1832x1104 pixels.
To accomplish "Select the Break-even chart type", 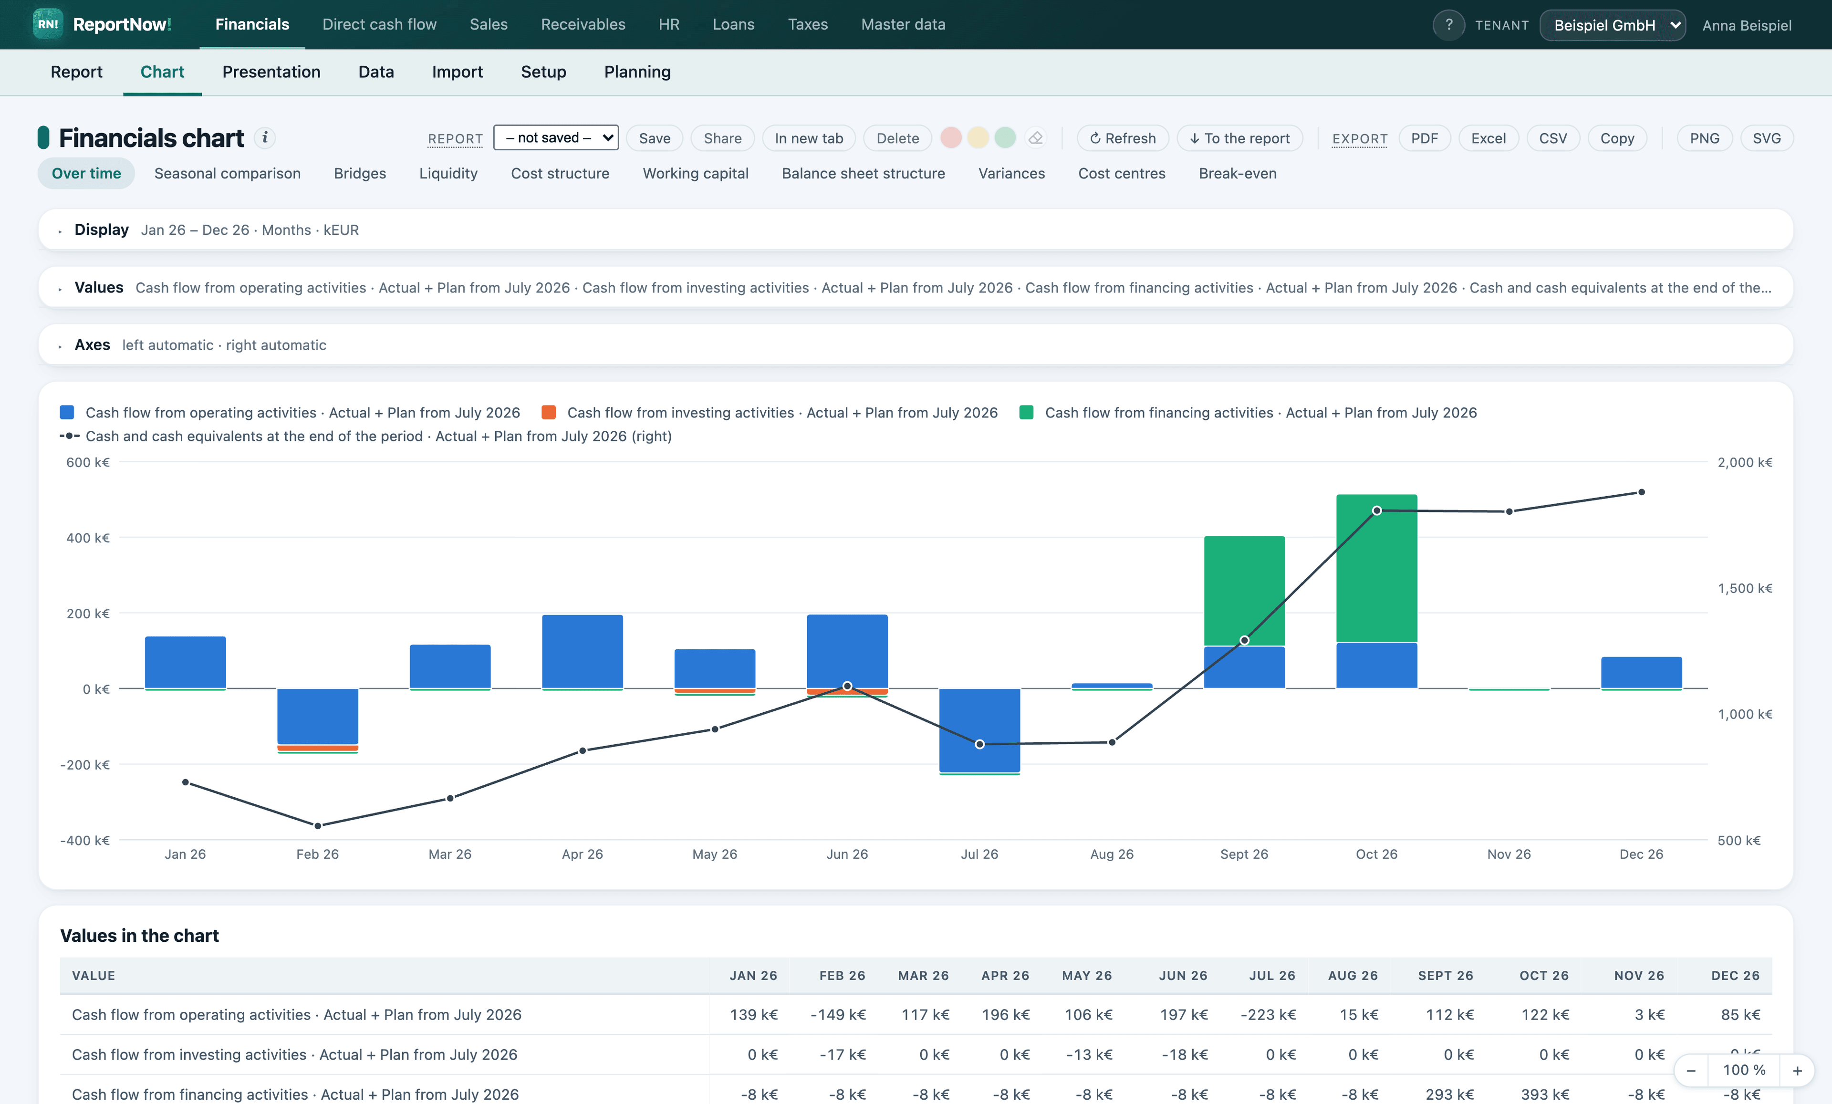I will click(x=1237, y=173).
